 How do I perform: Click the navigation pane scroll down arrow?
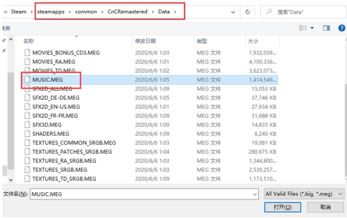pyautogui.click(x=11, y=180)
